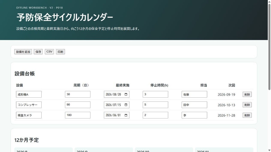Open date picker icon for コンプレッサー row

(126, 105)
